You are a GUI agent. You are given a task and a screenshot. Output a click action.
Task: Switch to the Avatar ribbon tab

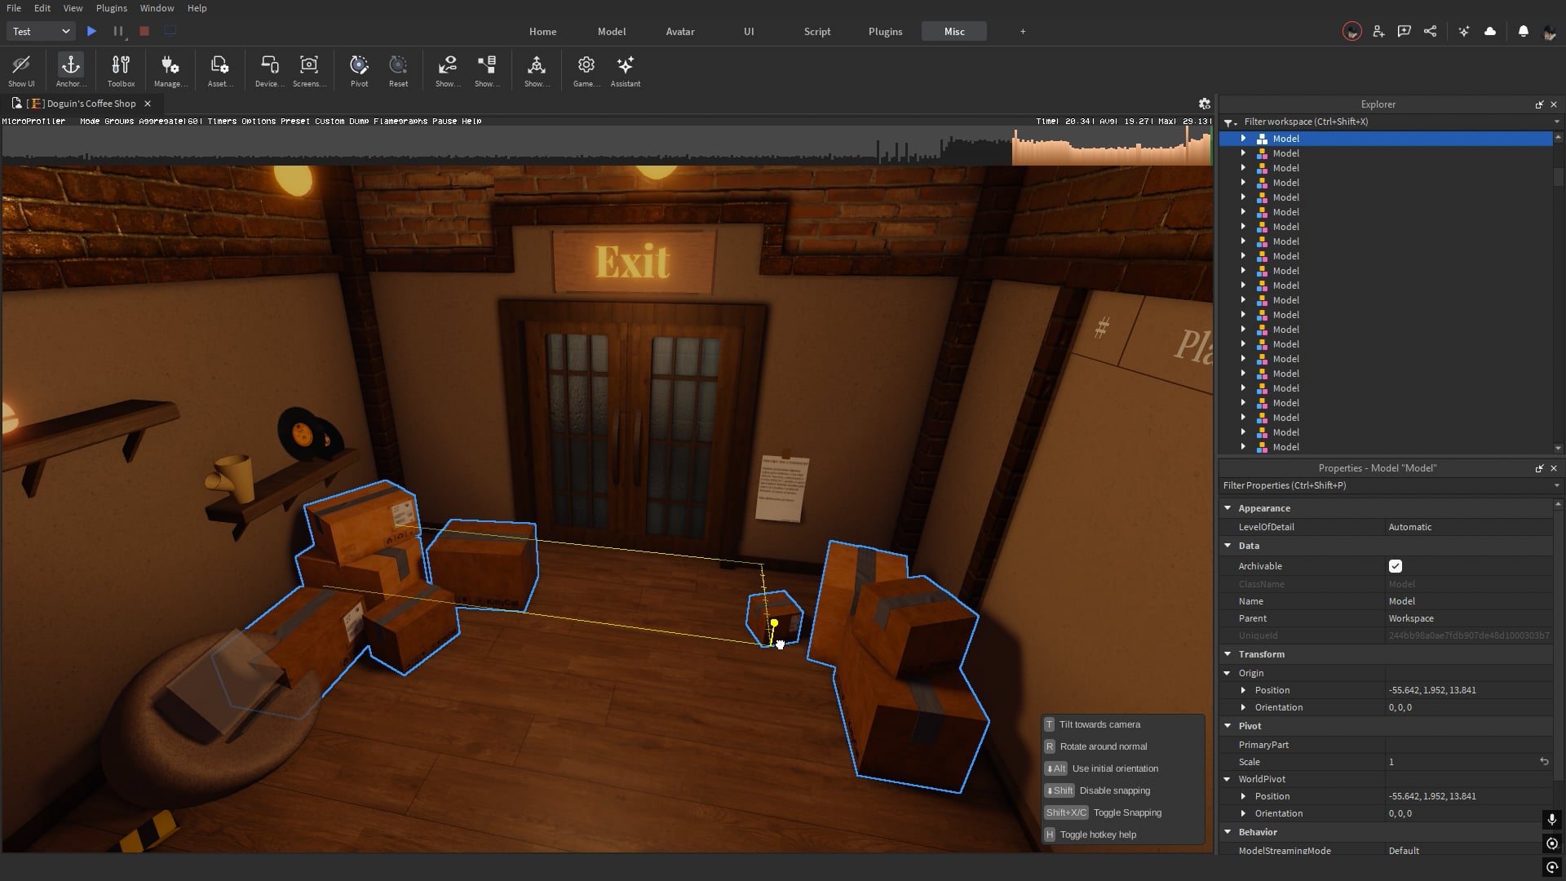680,32
